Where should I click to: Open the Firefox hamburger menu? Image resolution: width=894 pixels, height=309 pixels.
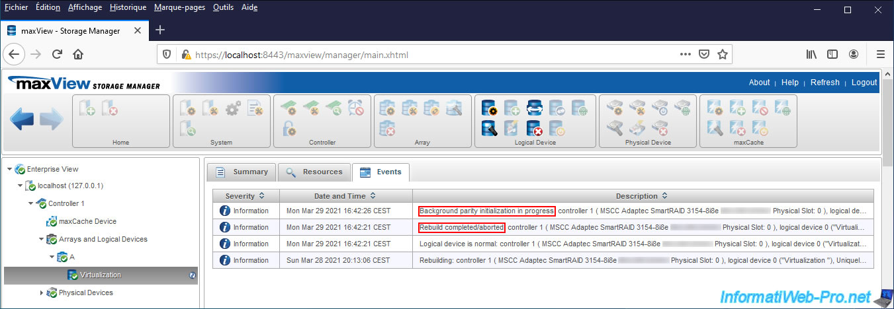(880, 54)
